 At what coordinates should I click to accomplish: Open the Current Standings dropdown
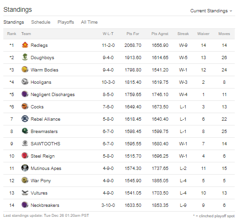211,11
